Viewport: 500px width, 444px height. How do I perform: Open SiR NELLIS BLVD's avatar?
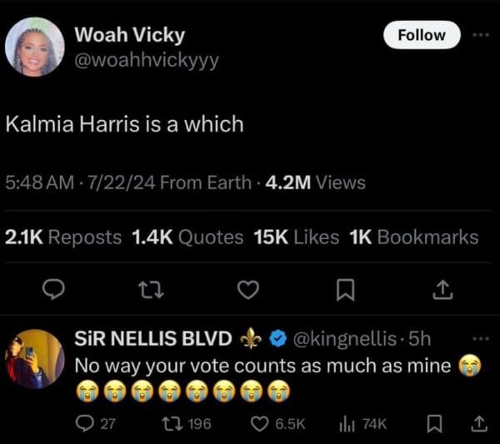(35, 358)
